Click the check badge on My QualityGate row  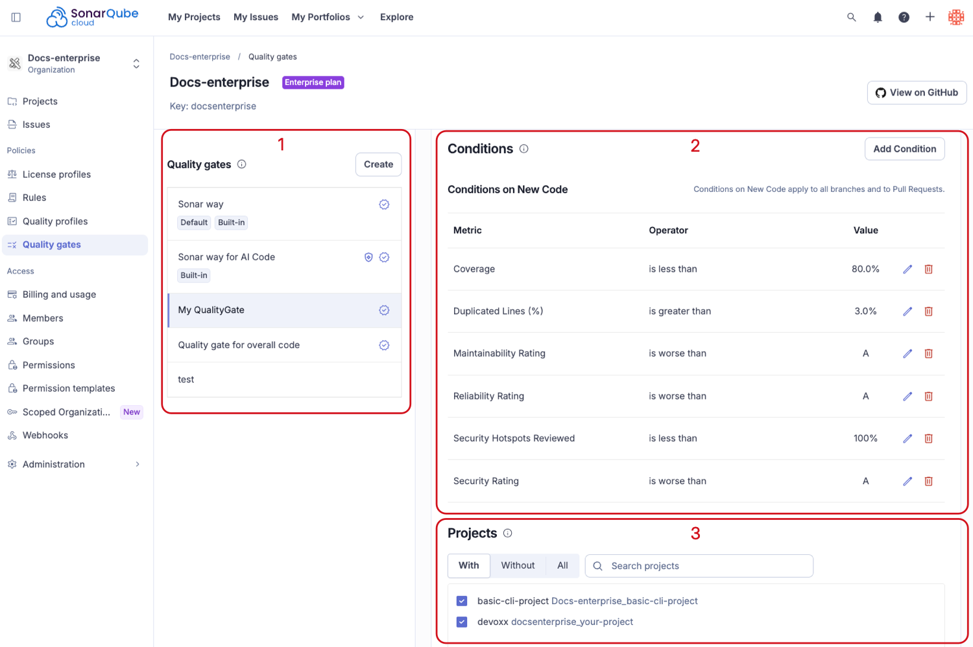coord(384,310)
